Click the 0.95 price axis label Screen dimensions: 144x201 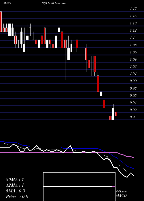pos(133,96)
